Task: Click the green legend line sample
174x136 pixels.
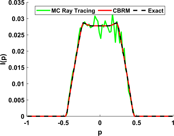Action: pyautogui.click(x=43, y=11)
